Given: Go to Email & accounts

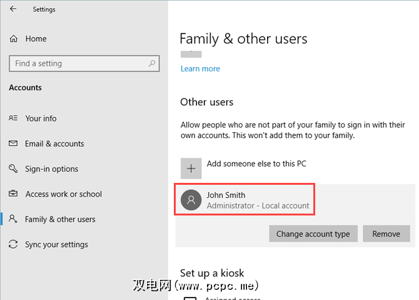Looking at the screenshot, I should coord(54,143).
